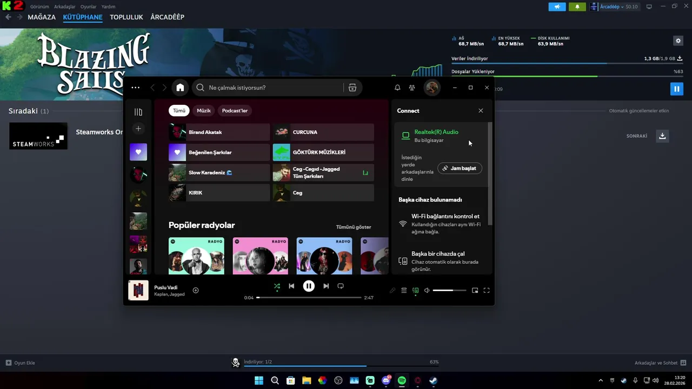Screen dimensions: 692x389
Task: Toggle lyrics microphone icon
Action: tap(392, 290)
